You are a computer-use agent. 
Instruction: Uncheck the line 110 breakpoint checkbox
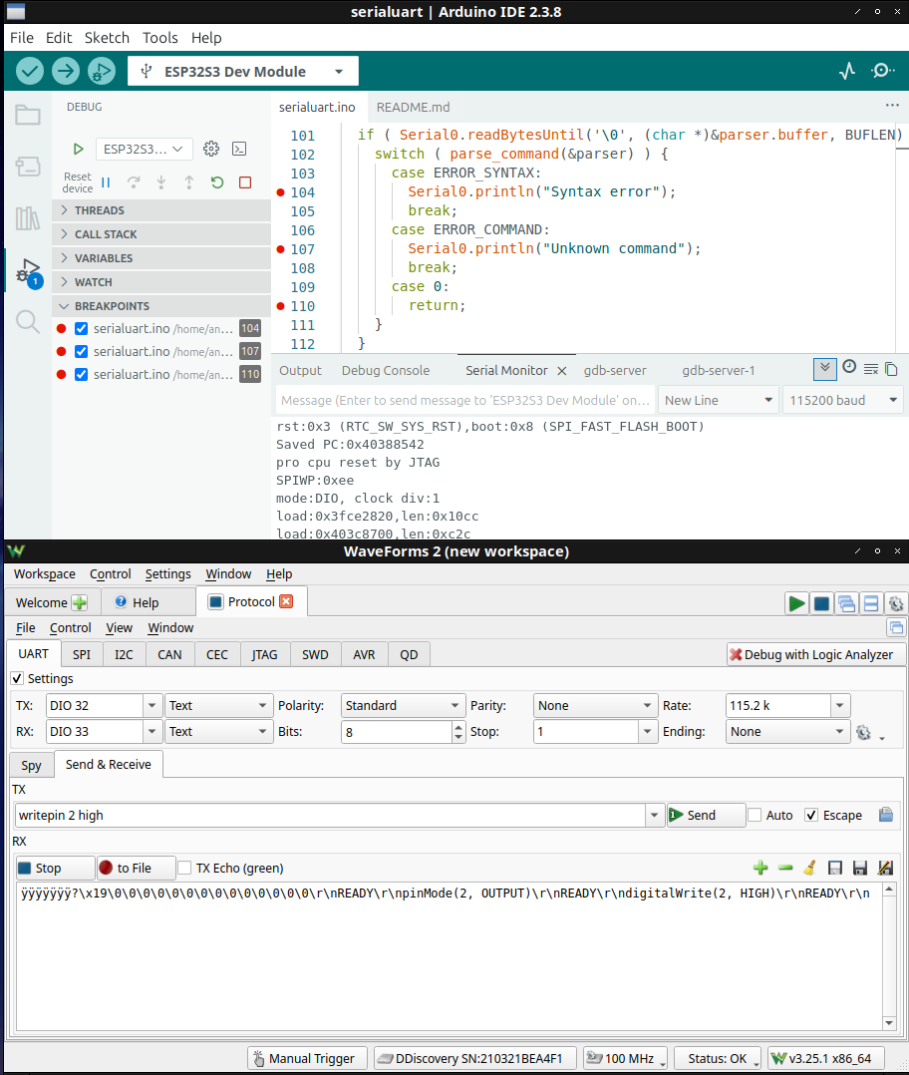[x=81, y=374]
